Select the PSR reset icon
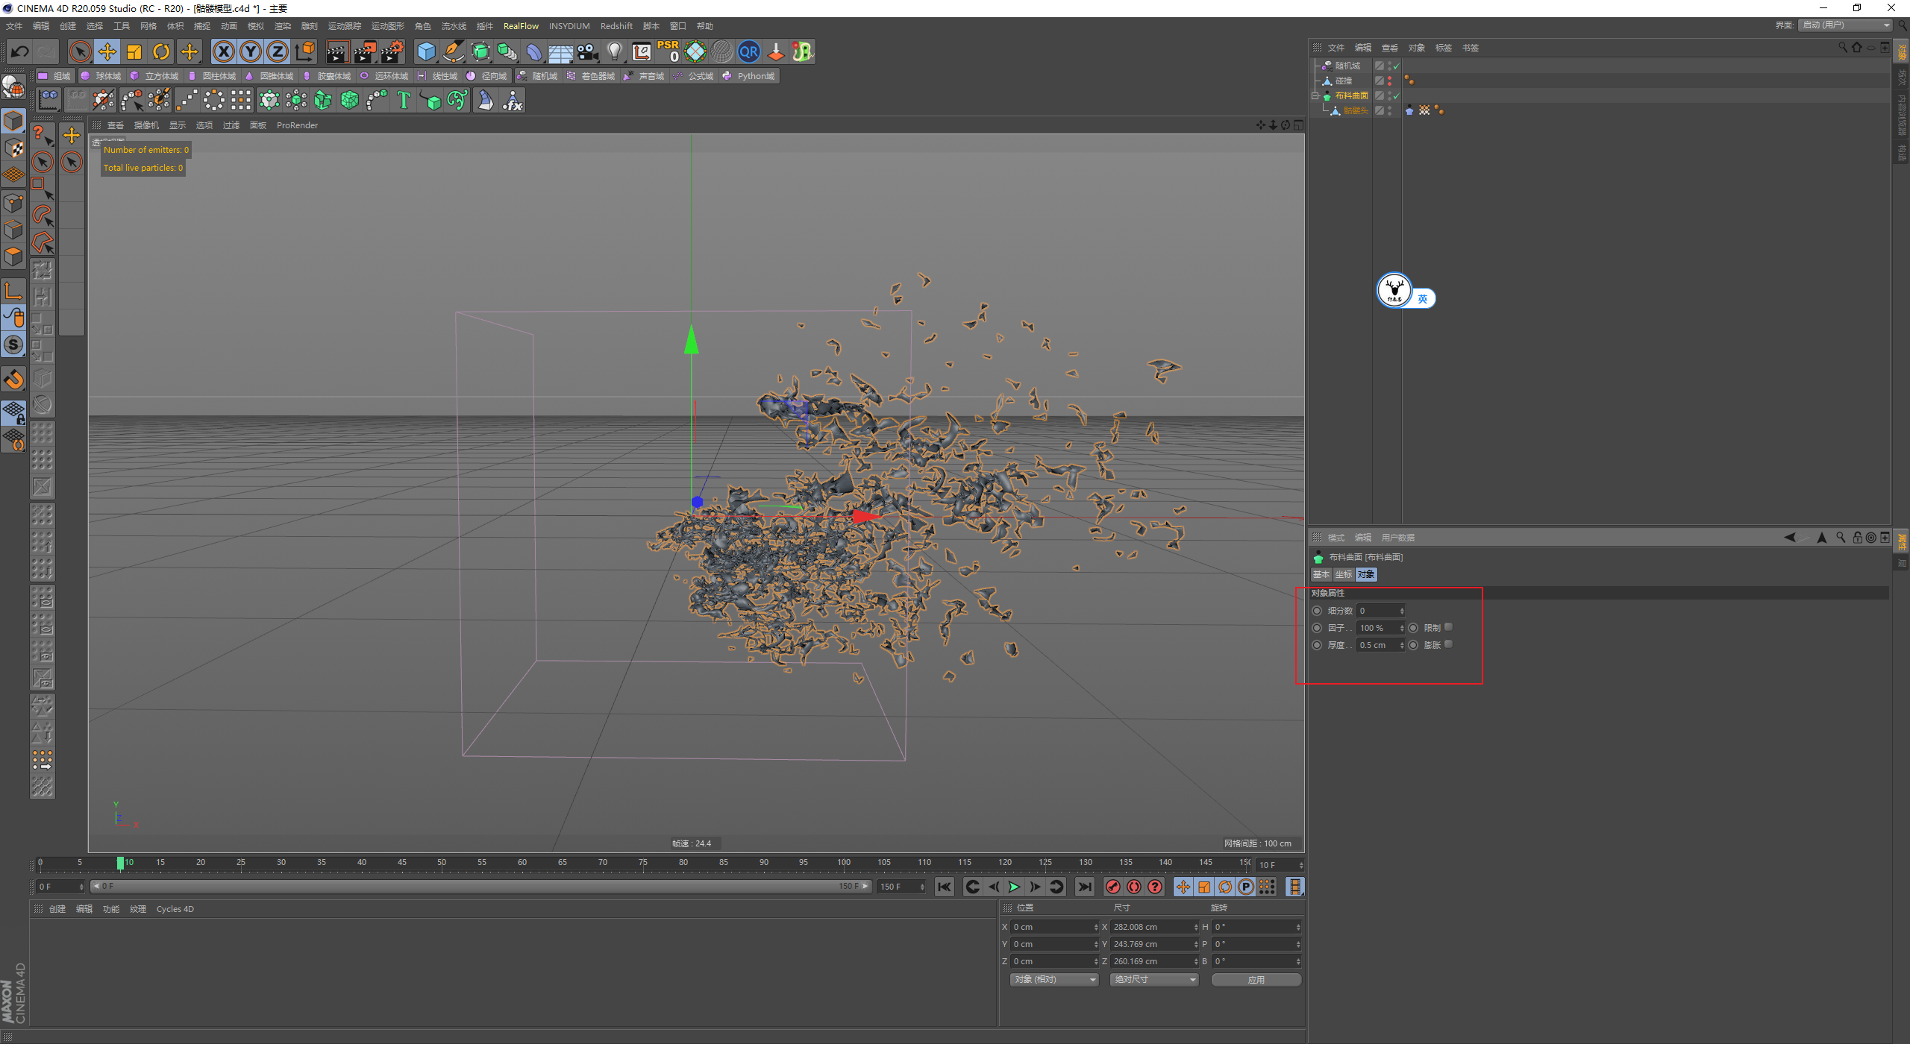 (x=670, y=51)
